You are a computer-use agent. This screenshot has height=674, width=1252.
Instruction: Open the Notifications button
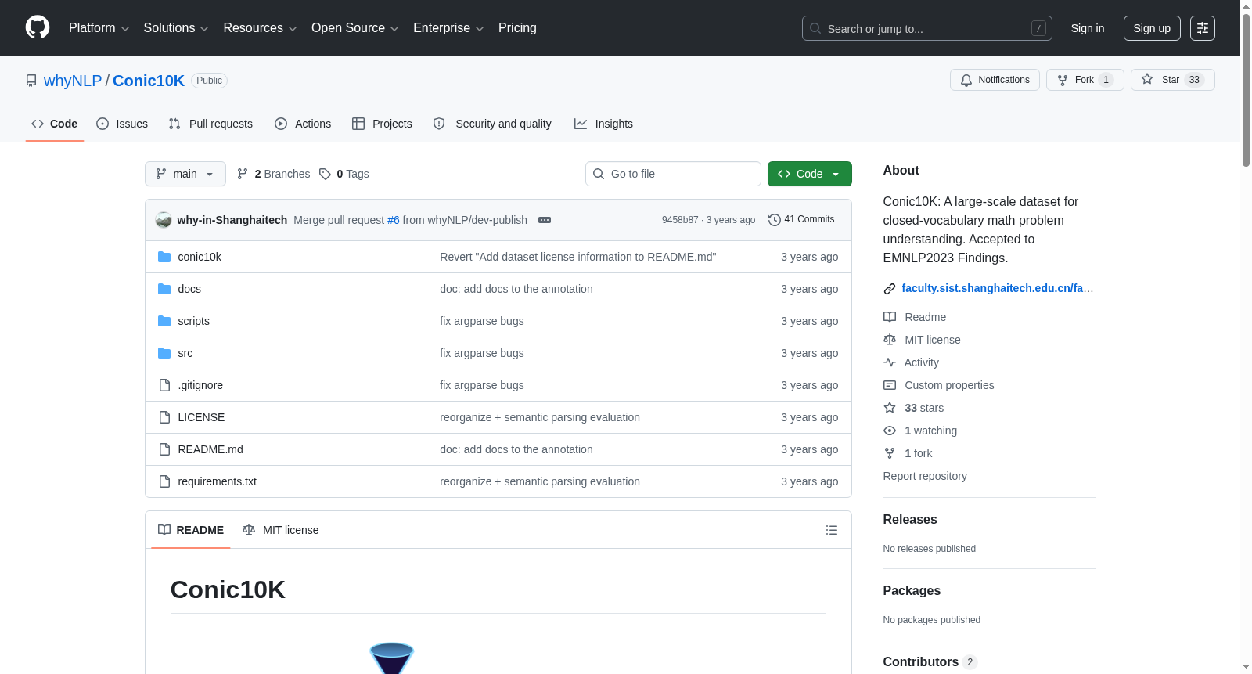point(995,80)
